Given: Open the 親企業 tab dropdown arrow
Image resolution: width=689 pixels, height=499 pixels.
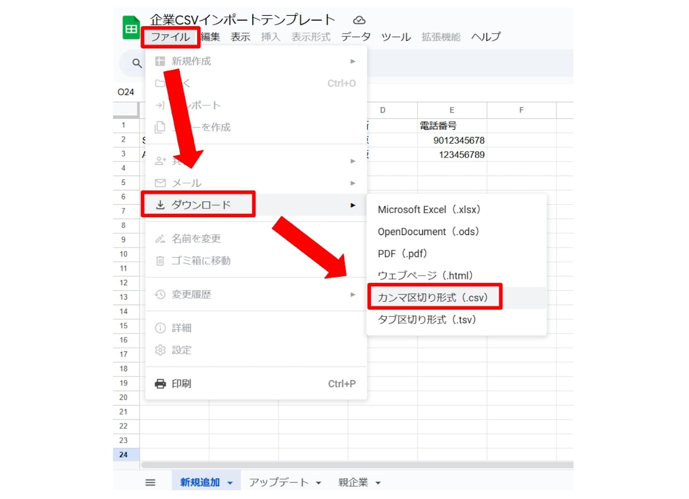Looking at the screenshot, I should click(x=378, y=483).
